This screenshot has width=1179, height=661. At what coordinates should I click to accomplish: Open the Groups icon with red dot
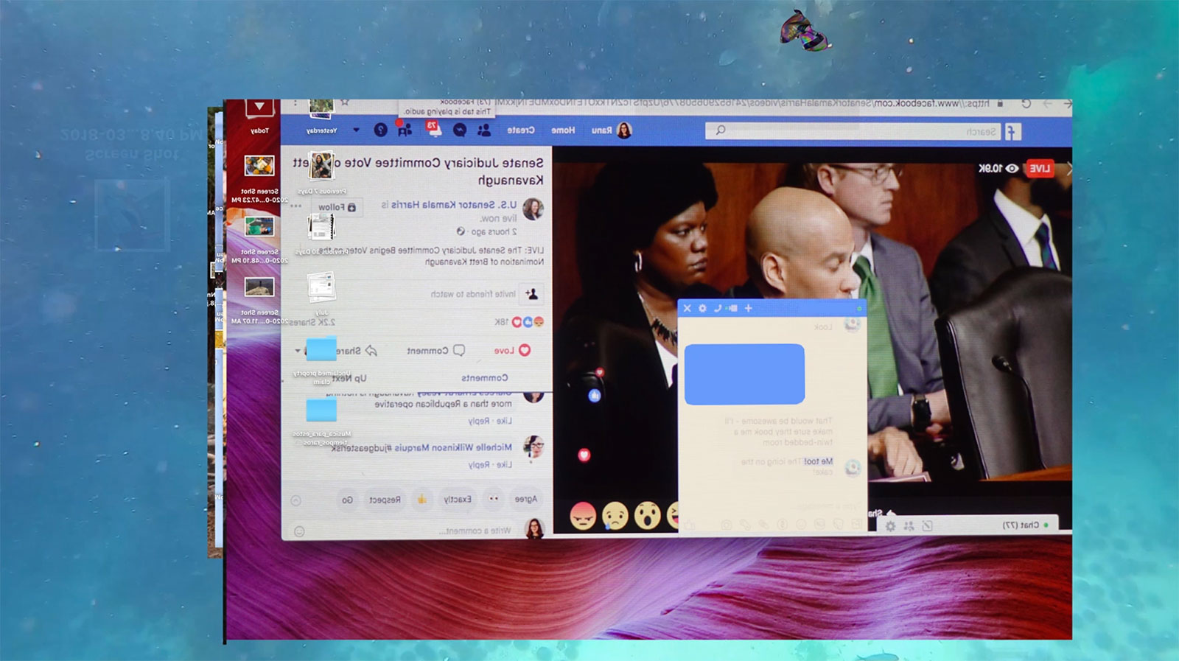click(405, 130)
